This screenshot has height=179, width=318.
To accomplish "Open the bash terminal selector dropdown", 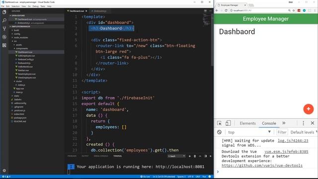I will point(176,156).
